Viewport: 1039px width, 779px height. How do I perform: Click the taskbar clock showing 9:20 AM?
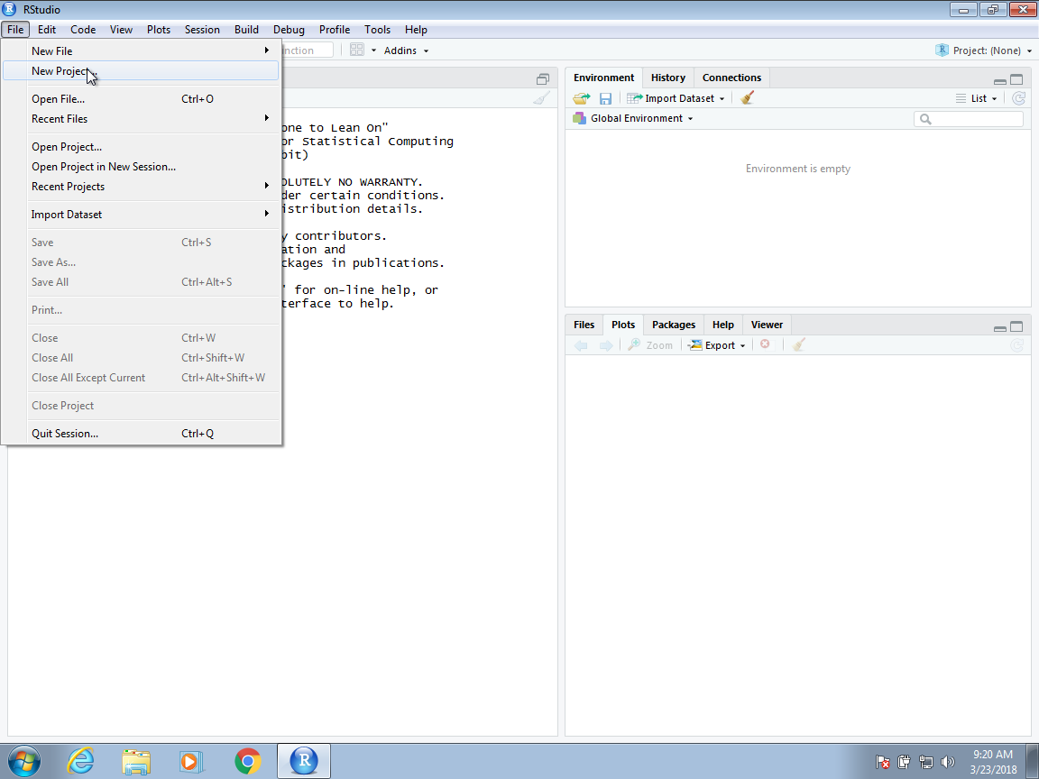pos(993,762)
